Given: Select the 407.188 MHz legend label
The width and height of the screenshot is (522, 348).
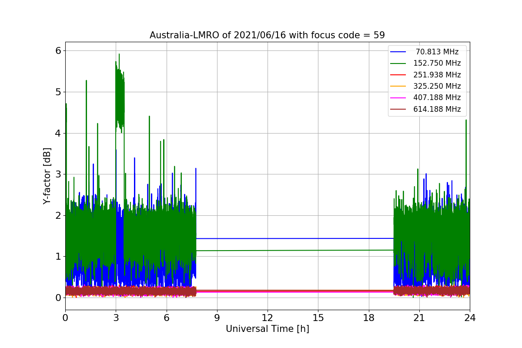Looking at the screenshot, I should point(437,97).
